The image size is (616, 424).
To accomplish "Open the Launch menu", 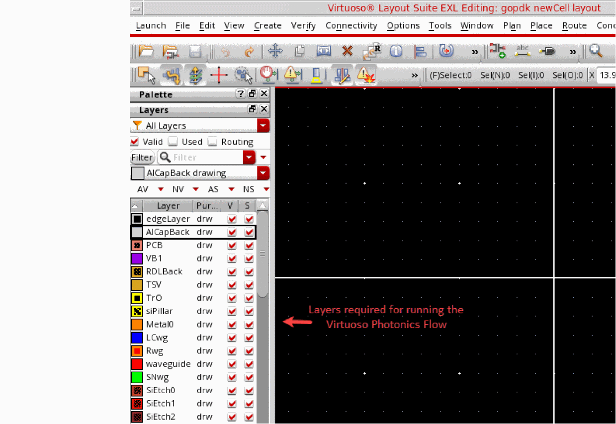I will tap(151, 25).
